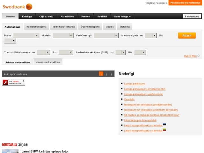
Task: Open the Modelis dropdown
Action: (63, 35)
